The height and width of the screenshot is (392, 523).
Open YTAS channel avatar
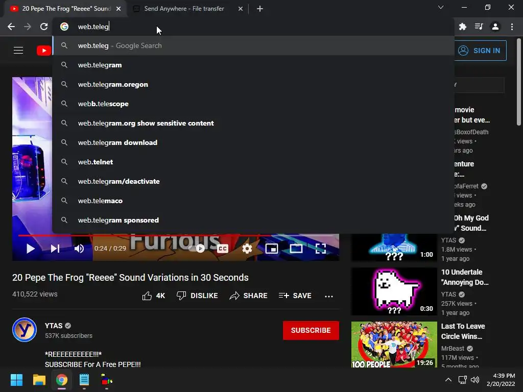click(25, 330)
